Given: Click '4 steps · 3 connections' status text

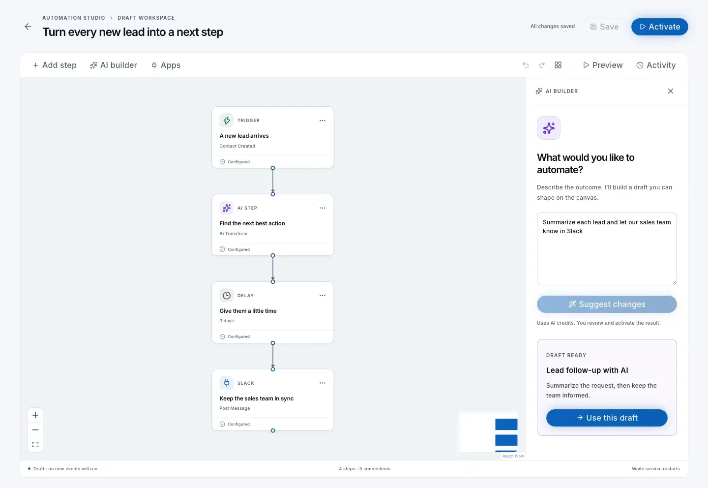Looking at the screenshot, I should tap(365, 469).
